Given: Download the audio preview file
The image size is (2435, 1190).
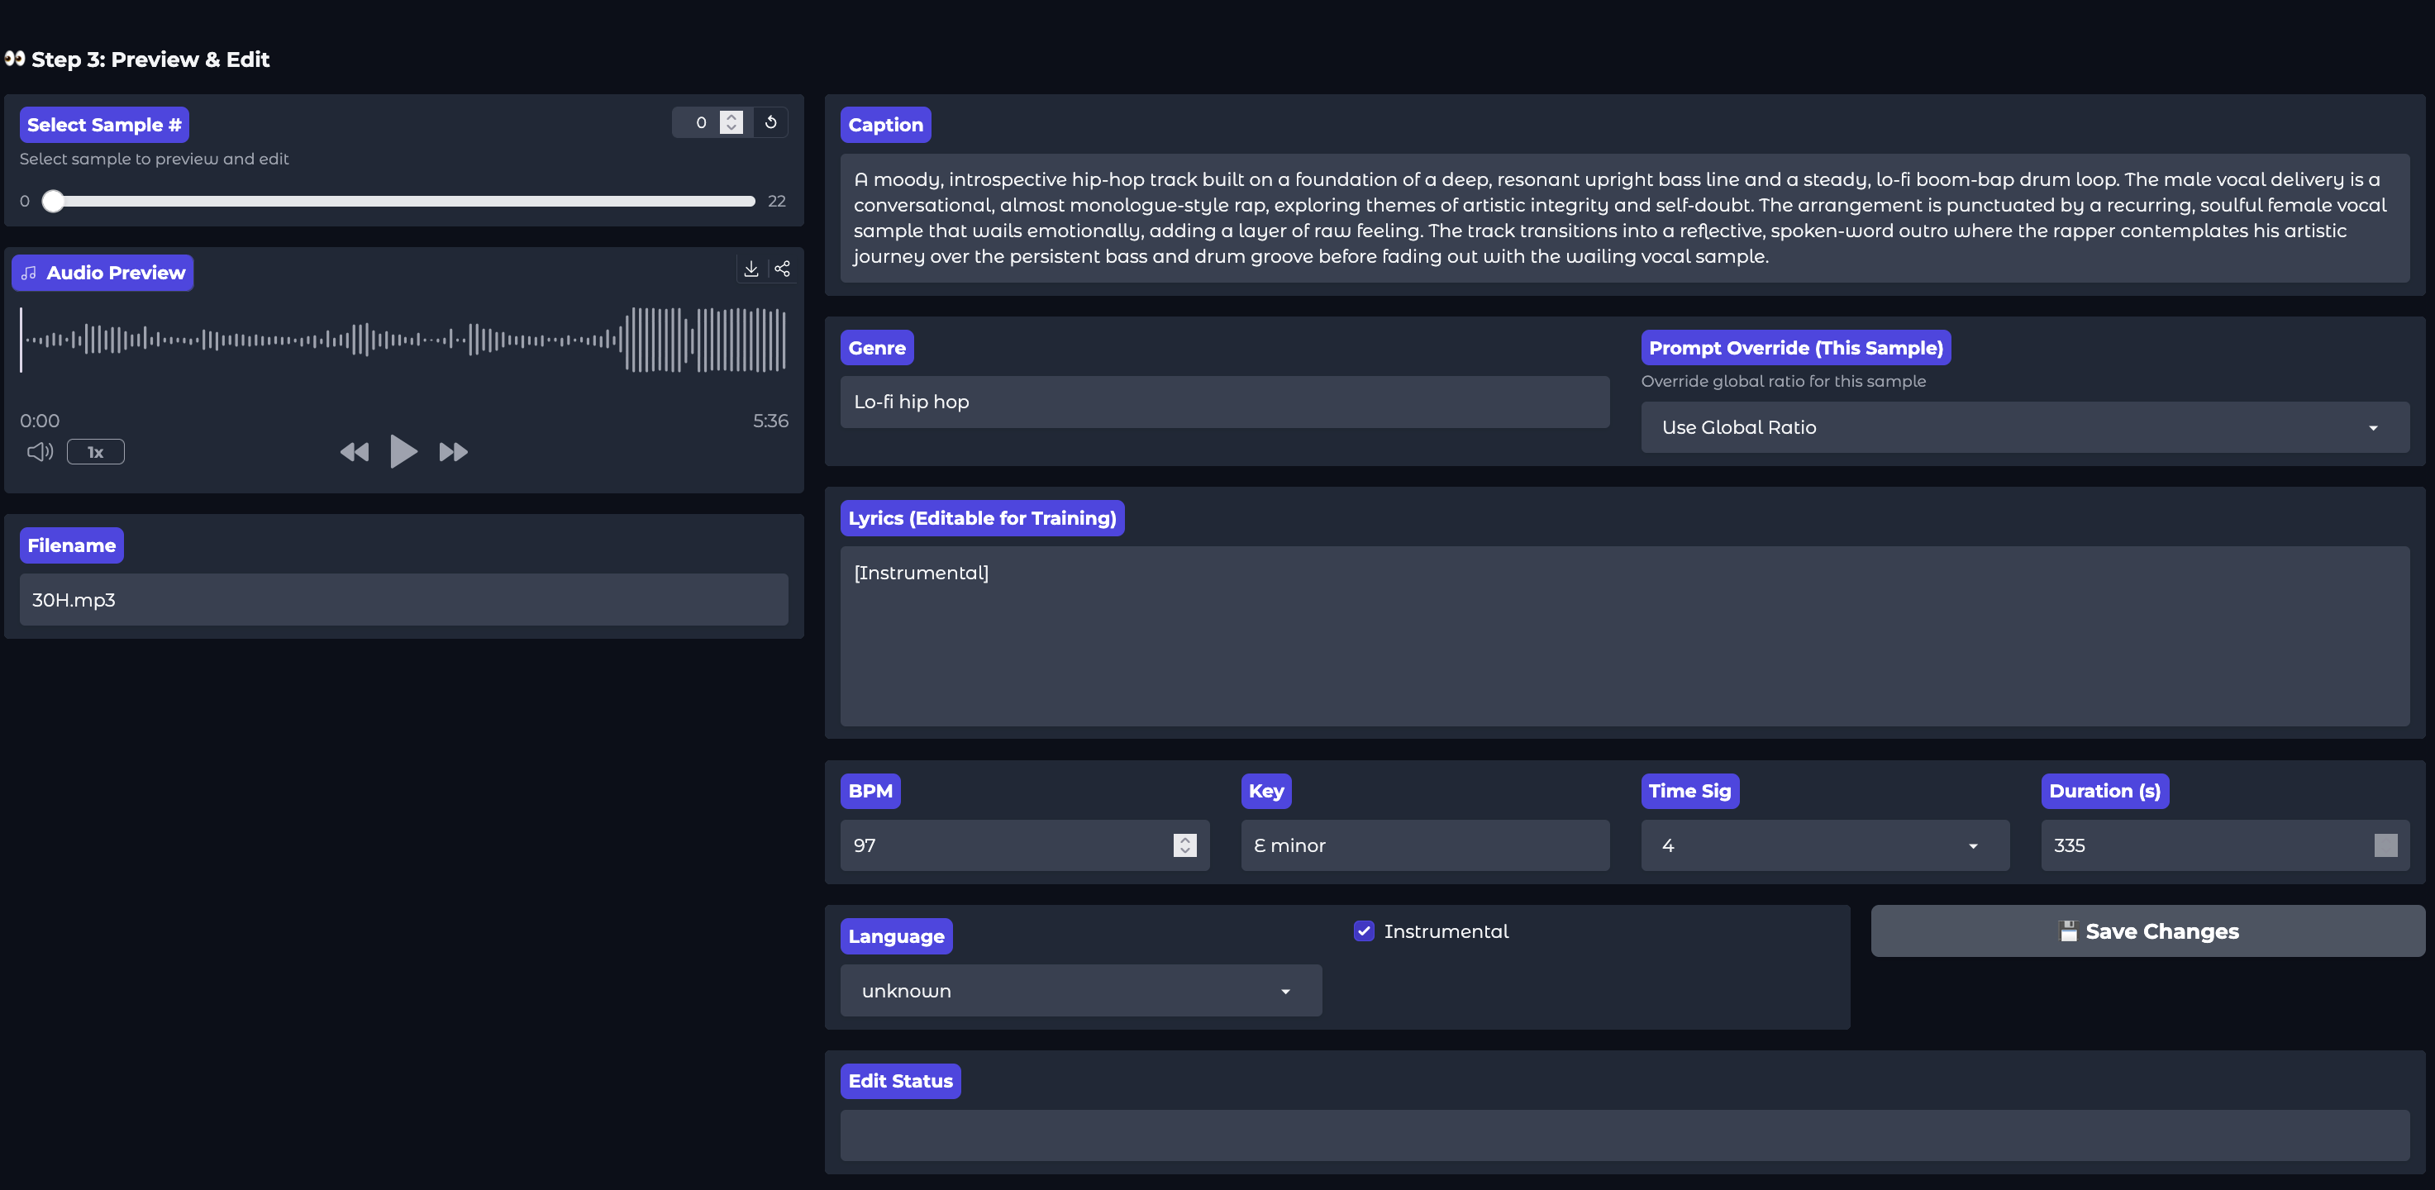Looking at the screenshot, I should (x=751, y=269).
